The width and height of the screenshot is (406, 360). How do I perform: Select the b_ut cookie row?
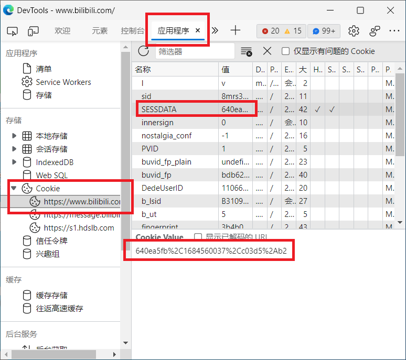coord(263,214)
